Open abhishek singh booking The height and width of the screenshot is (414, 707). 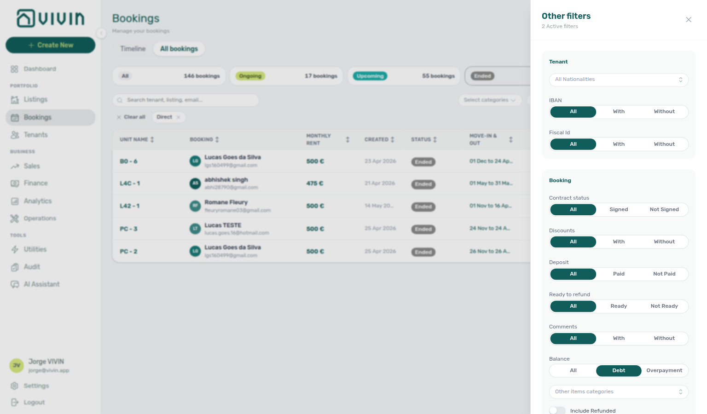coord(322,183)
